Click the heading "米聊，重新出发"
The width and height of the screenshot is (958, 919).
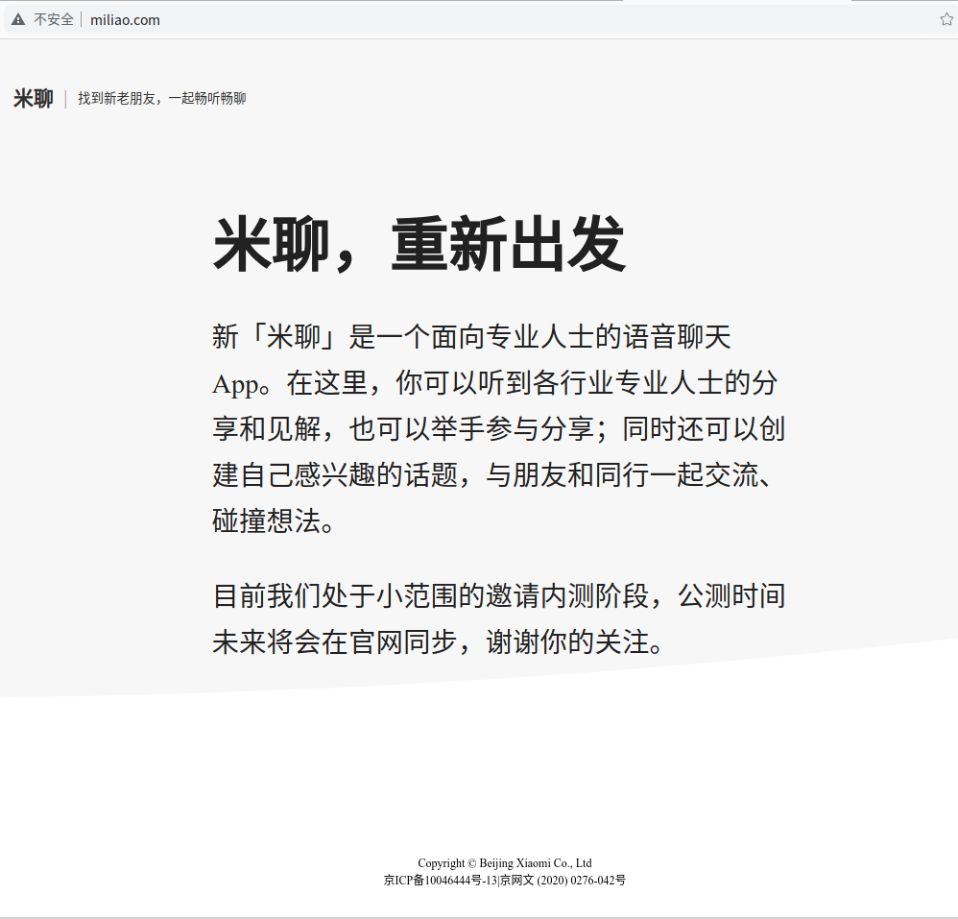point(418,242)
